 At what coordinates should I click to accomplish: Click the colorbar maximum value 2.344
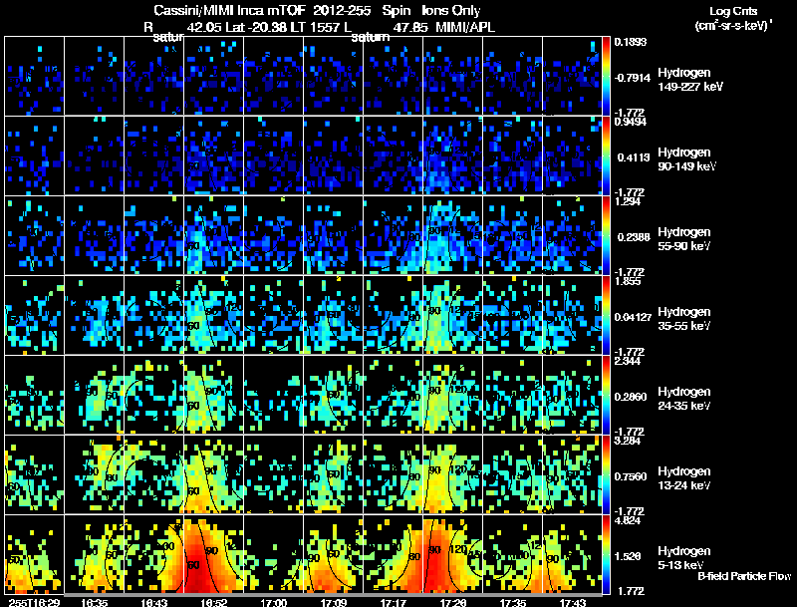coord(628,361)
